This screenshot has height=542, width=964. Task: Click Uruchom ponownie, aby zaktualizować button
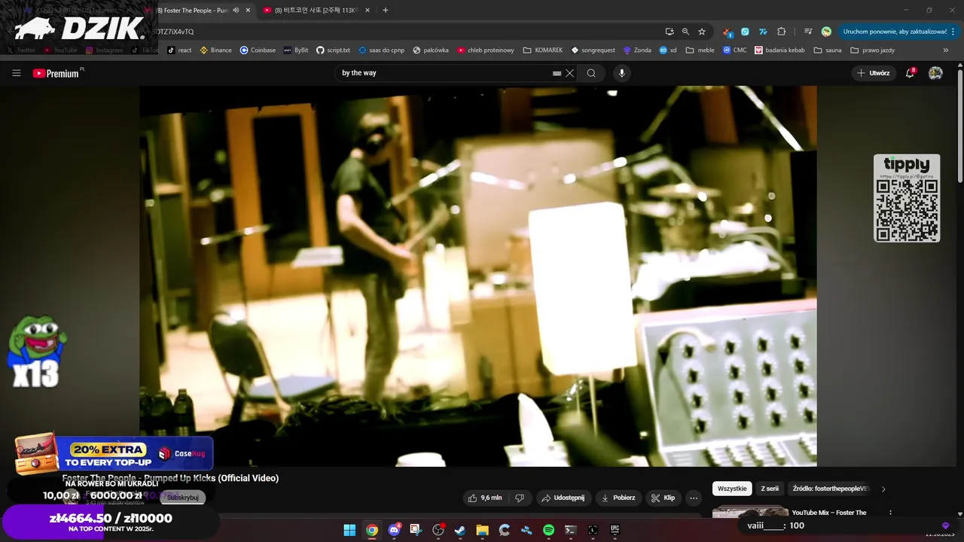click(x=895, y=32)
